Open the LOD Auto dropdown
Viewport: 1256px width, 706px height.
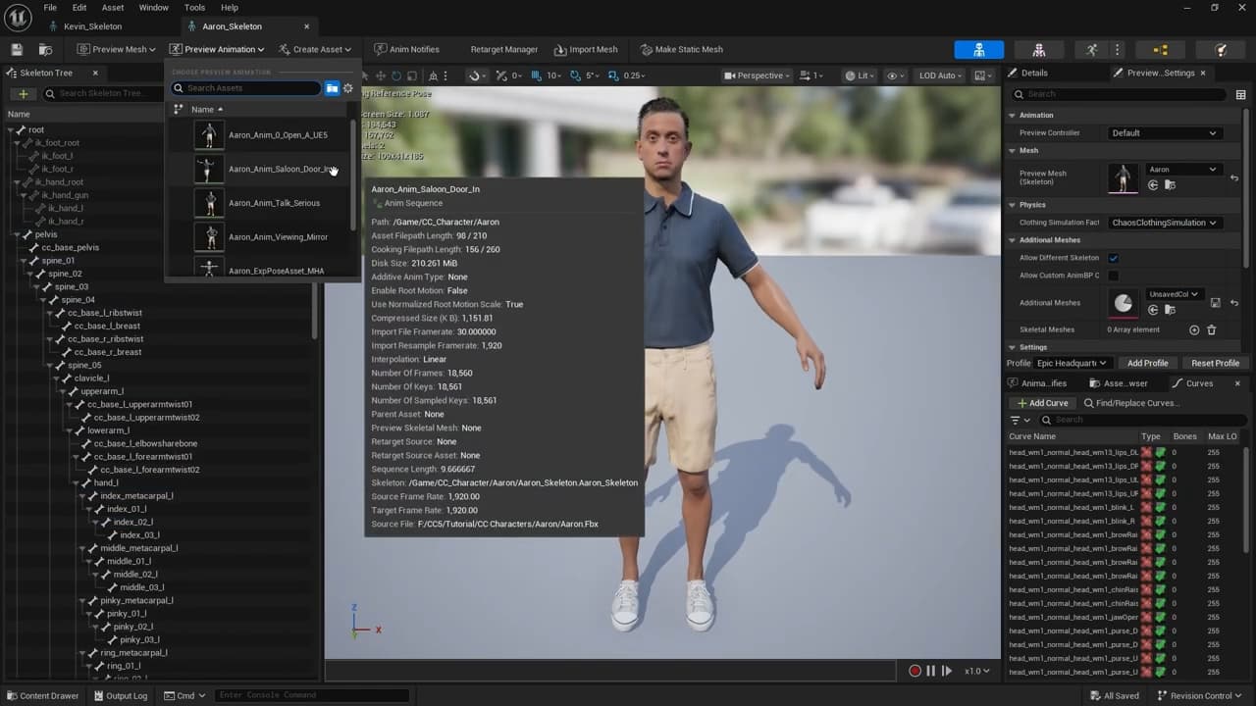(x=938, y=75)
